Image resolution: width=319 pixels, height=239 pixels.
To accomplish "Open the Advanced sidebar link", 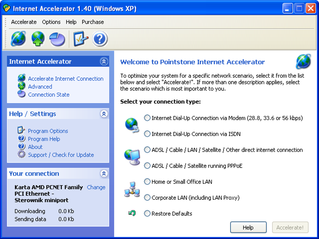I will 40,87.
